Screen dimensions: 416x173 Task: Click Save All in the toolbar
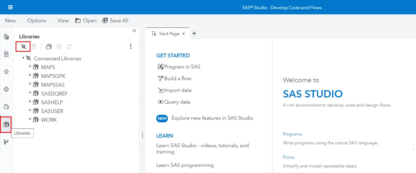115,20
